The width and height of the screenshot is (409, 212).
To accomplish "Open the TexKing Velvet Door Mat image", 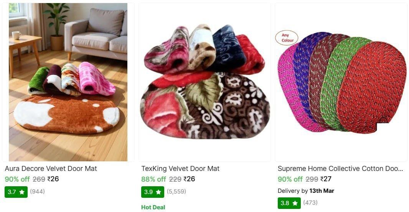I will (x=204, y=82).
